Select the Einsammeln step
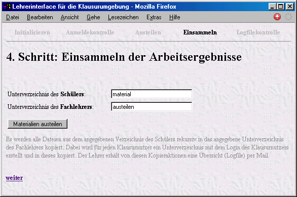 coord(200,32)
